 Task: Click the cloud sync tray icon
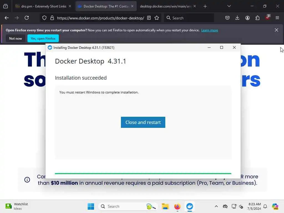click(x=225, y=206)
